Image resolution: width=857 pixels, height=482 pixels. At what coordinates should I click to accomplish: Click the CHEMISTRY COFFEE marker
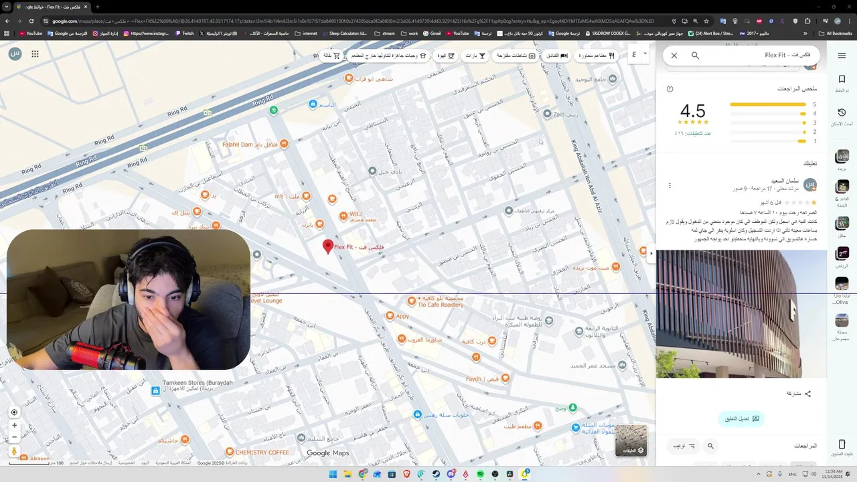[228, 453]
